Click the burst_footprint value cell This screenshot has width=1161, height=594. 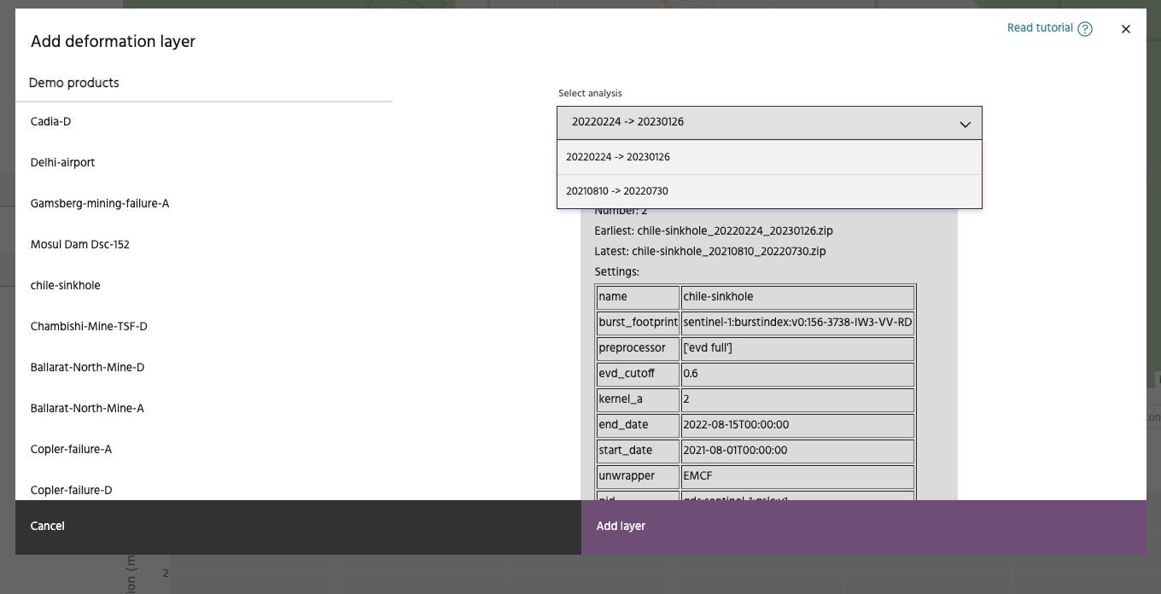(797, 323)
